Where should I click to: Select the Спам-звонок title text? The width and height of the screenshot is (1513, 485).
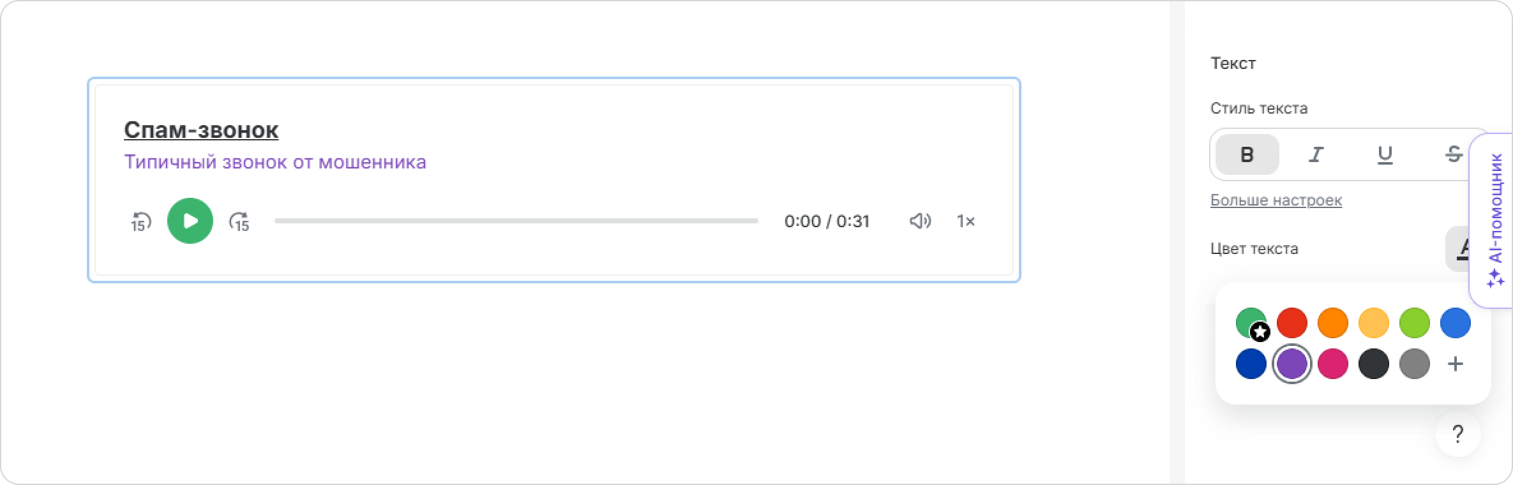(201, 130)
